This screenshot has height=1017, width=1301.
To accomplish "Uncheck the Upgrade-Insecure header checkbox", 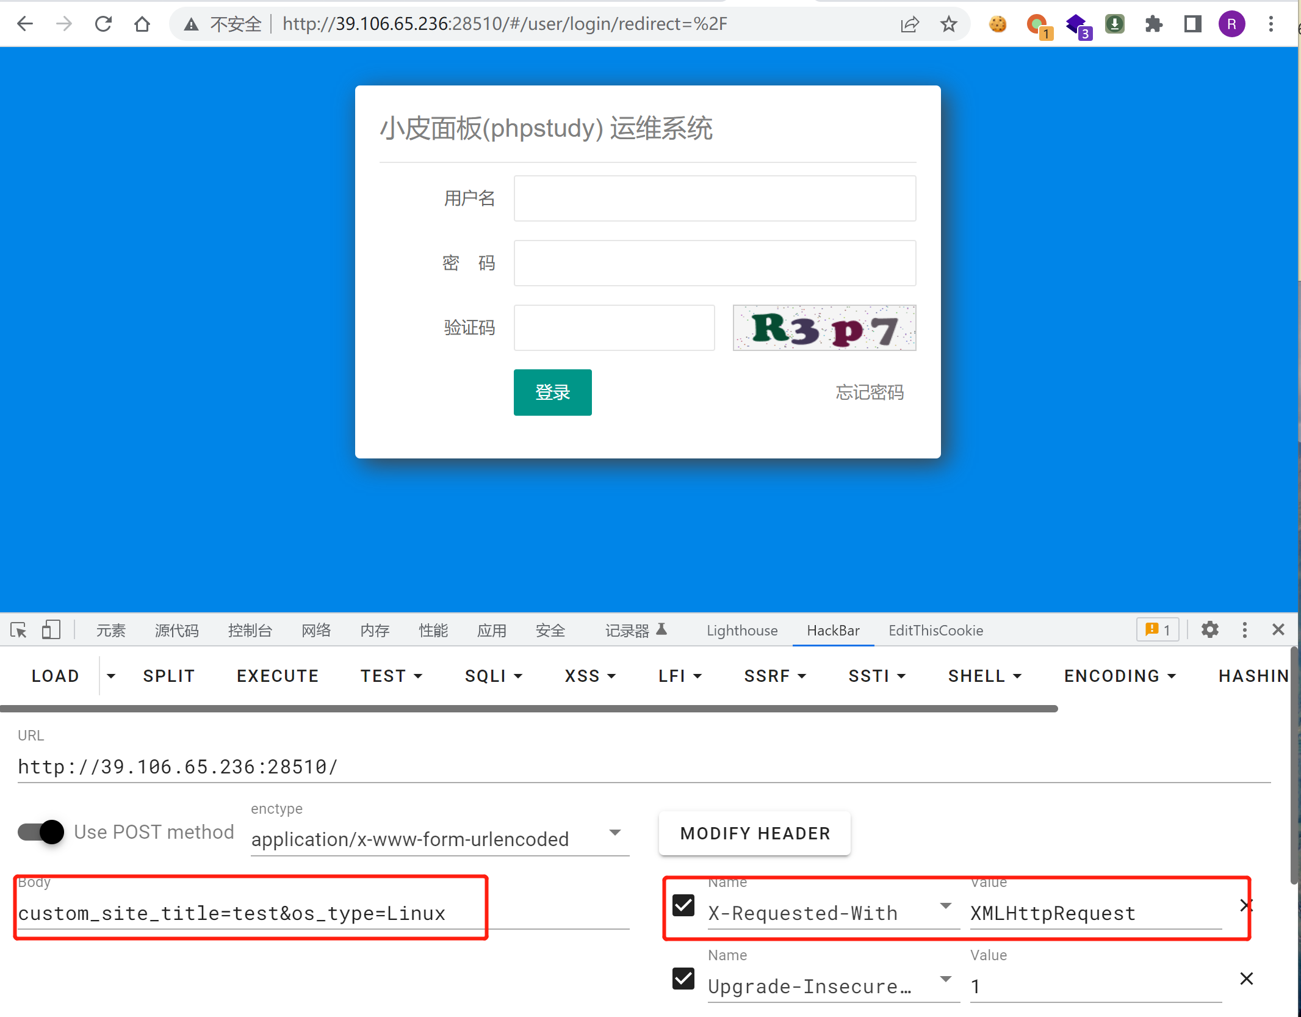I will point(683,979).
